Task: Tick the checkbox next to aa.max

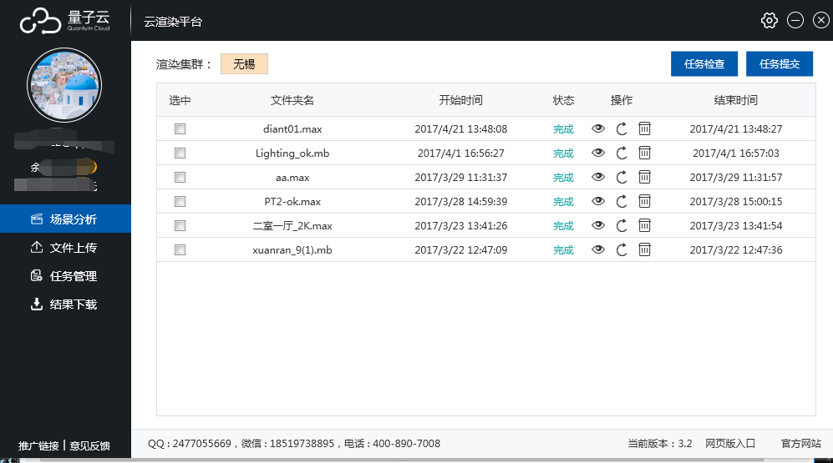Action: 180,178
